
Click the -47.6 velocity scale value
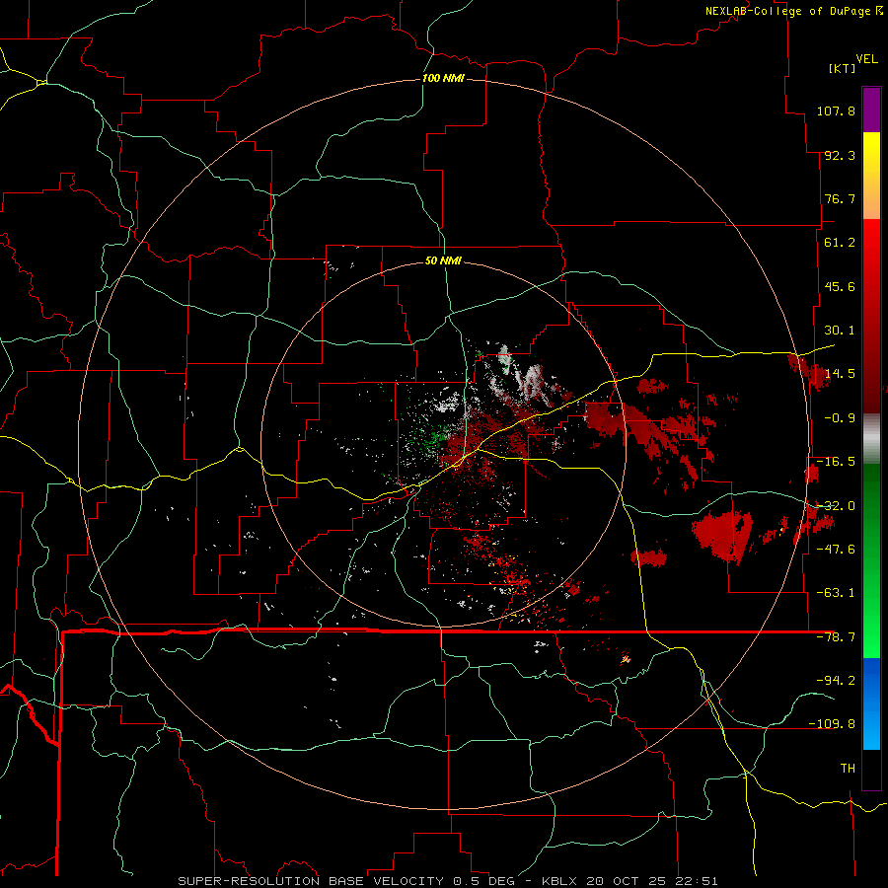click(836, 550)
